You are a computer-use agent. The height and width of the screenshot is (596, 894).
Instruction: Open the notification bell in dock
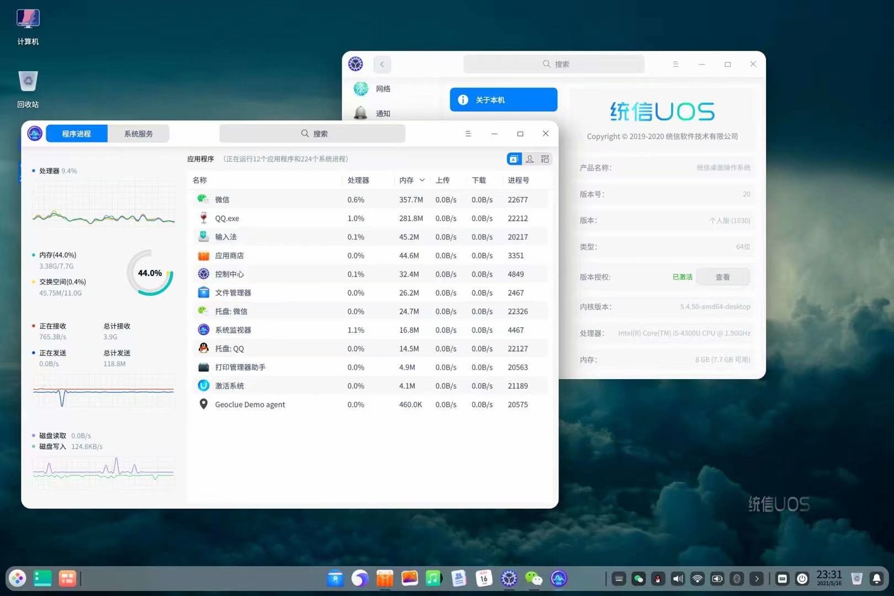[x=876, y=578]
